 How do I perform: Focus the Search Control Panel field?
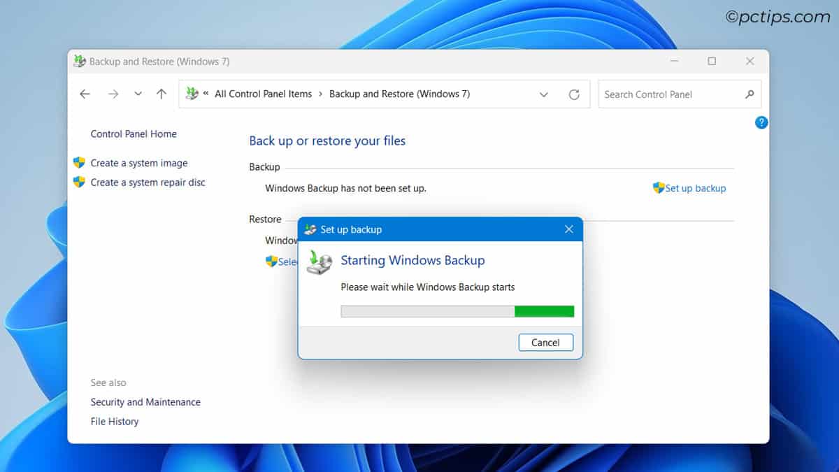point(680,94)
